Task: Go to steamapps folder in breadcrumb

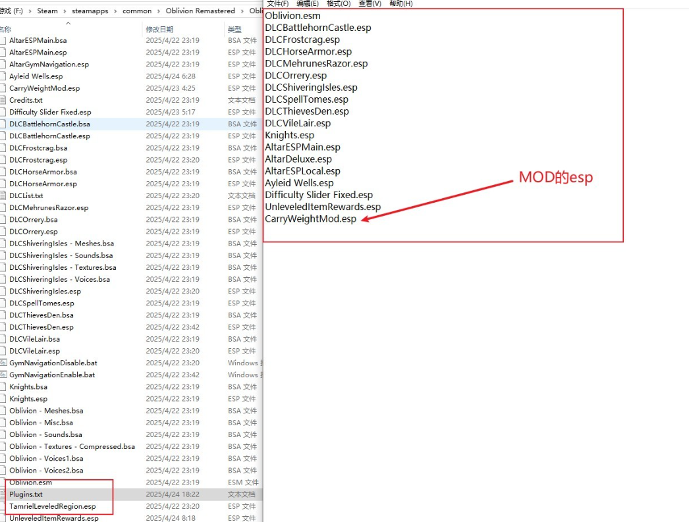Action: tap(90, 11)
